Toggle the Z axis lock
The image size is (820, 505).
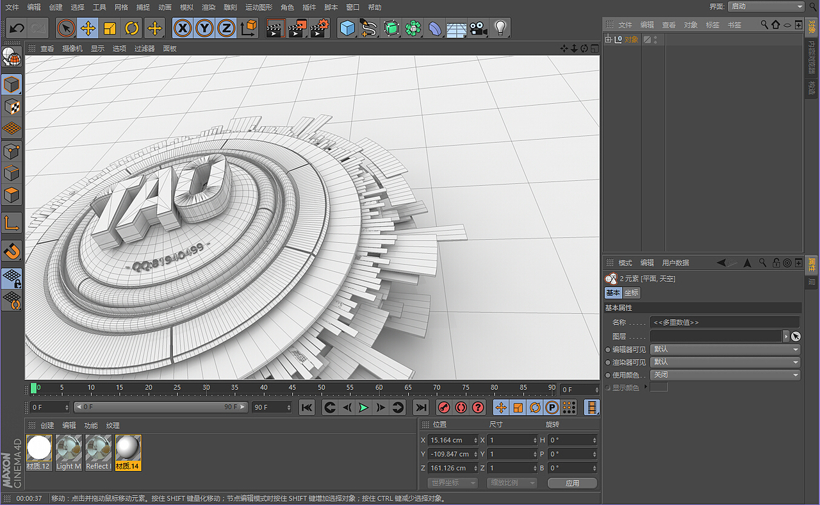[225, 28]
